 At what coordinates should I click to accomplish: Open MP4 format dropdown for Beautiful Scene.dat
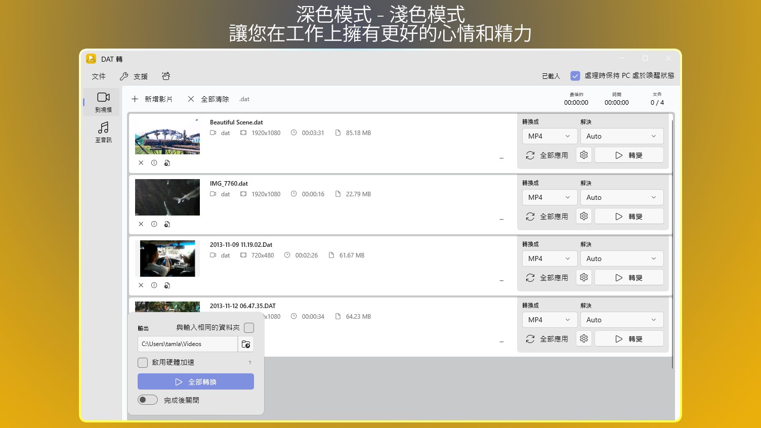click(x=549, y=136)
